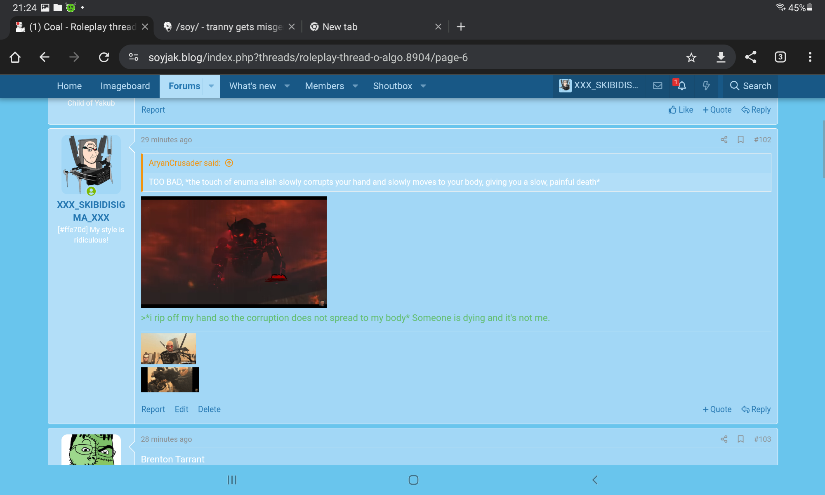Open the Forums nav item

pos(184,86)
